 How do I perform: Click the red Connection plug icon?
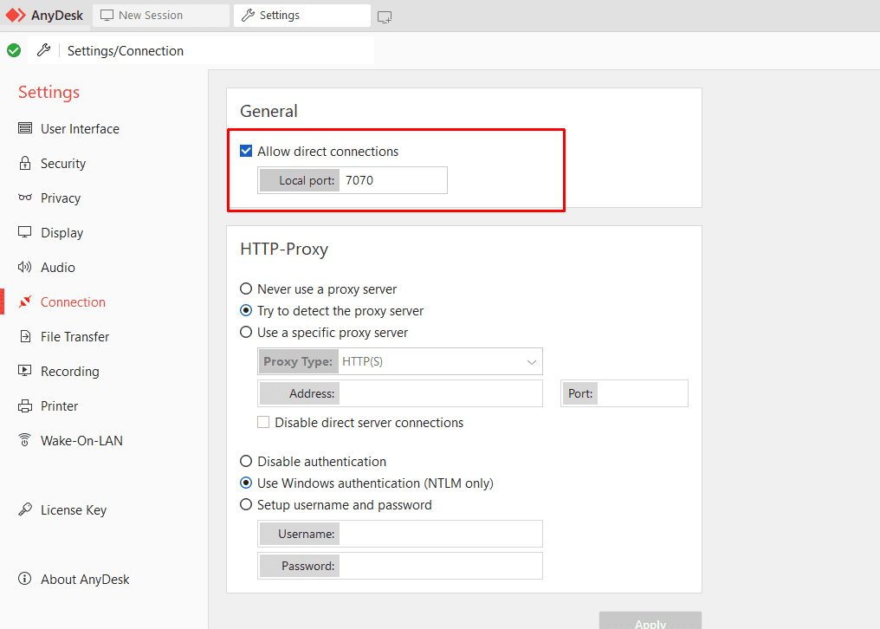(x=25, y=302)
